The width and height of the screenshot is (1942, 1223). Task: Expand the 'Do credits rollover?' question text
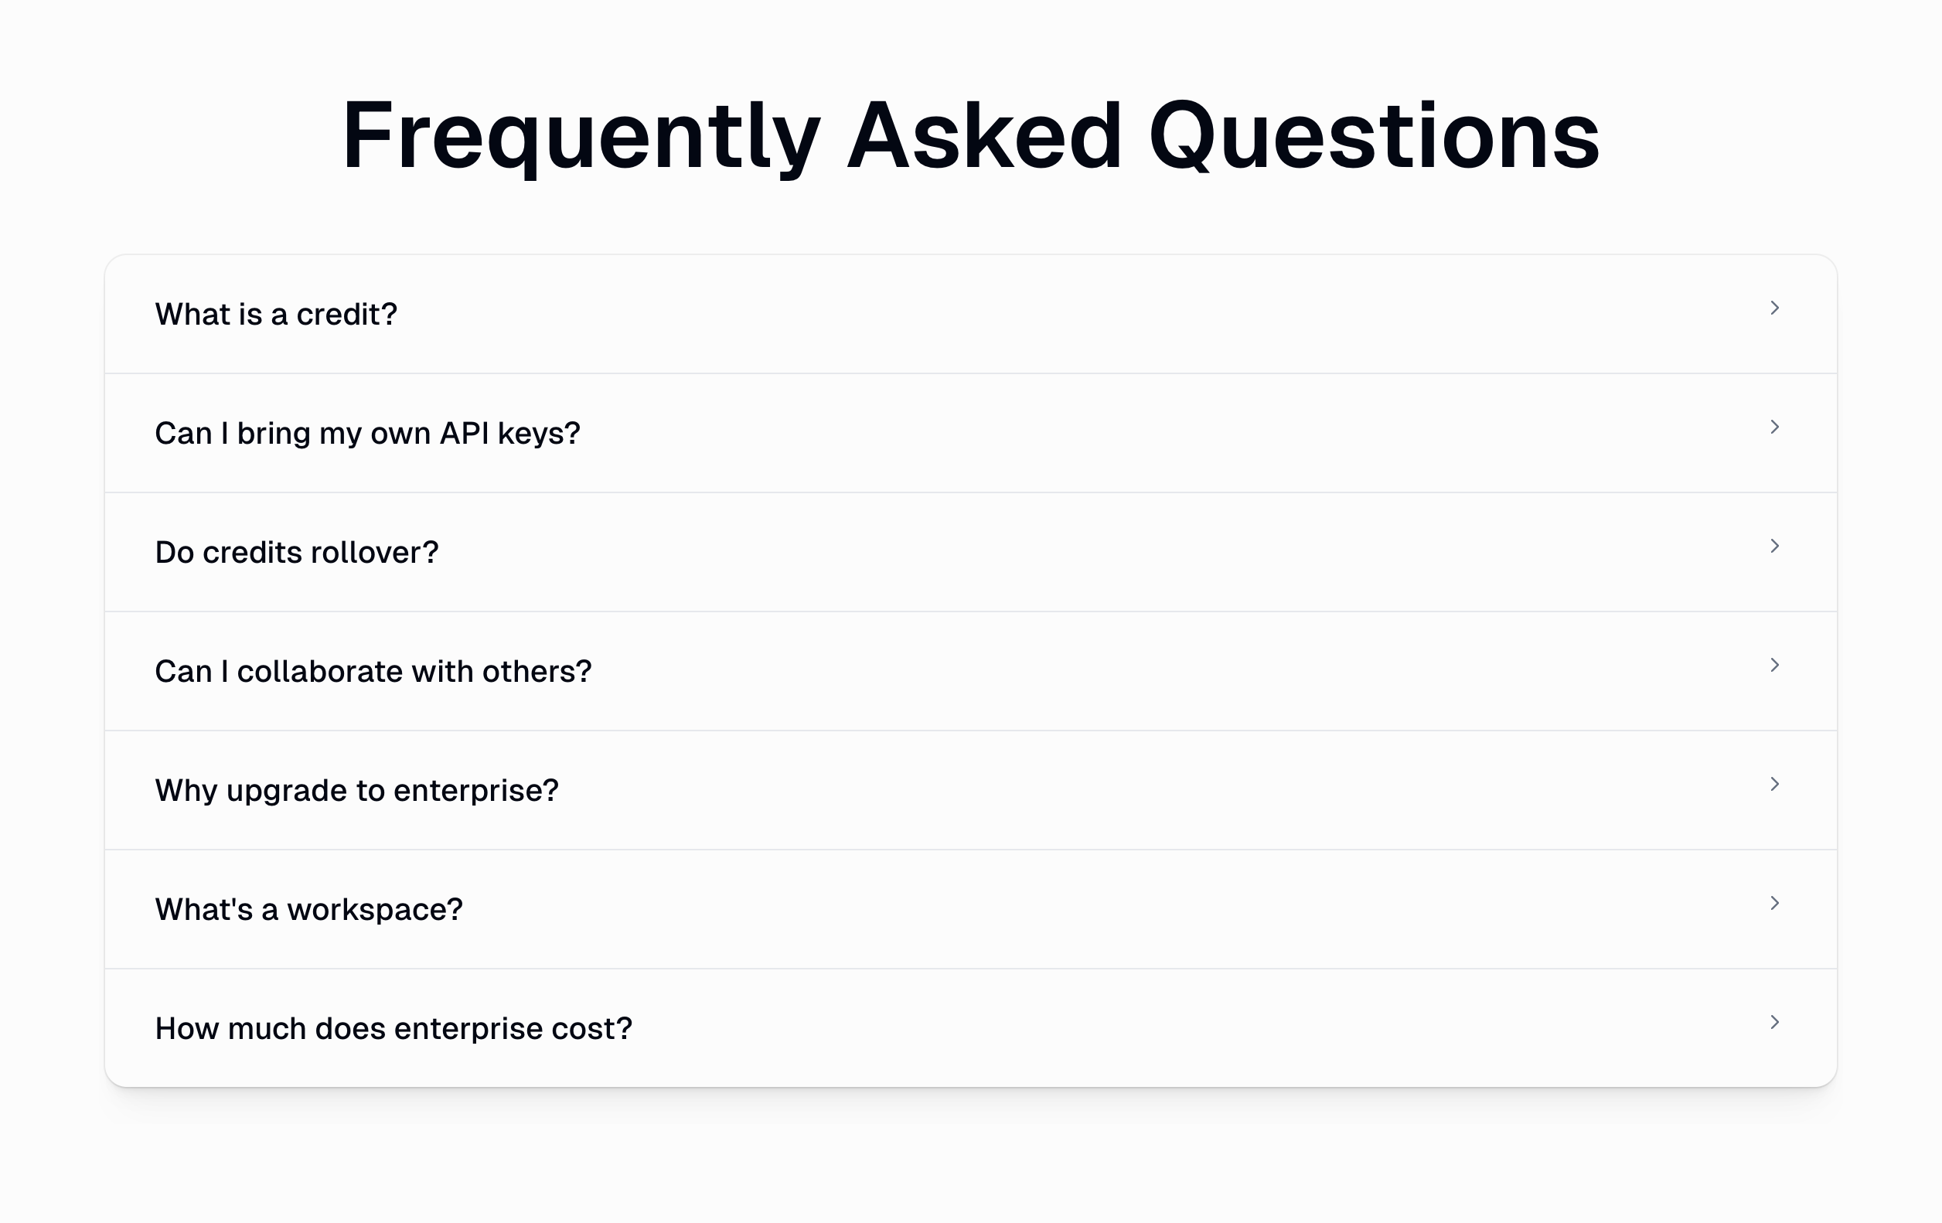click(296, 553)
